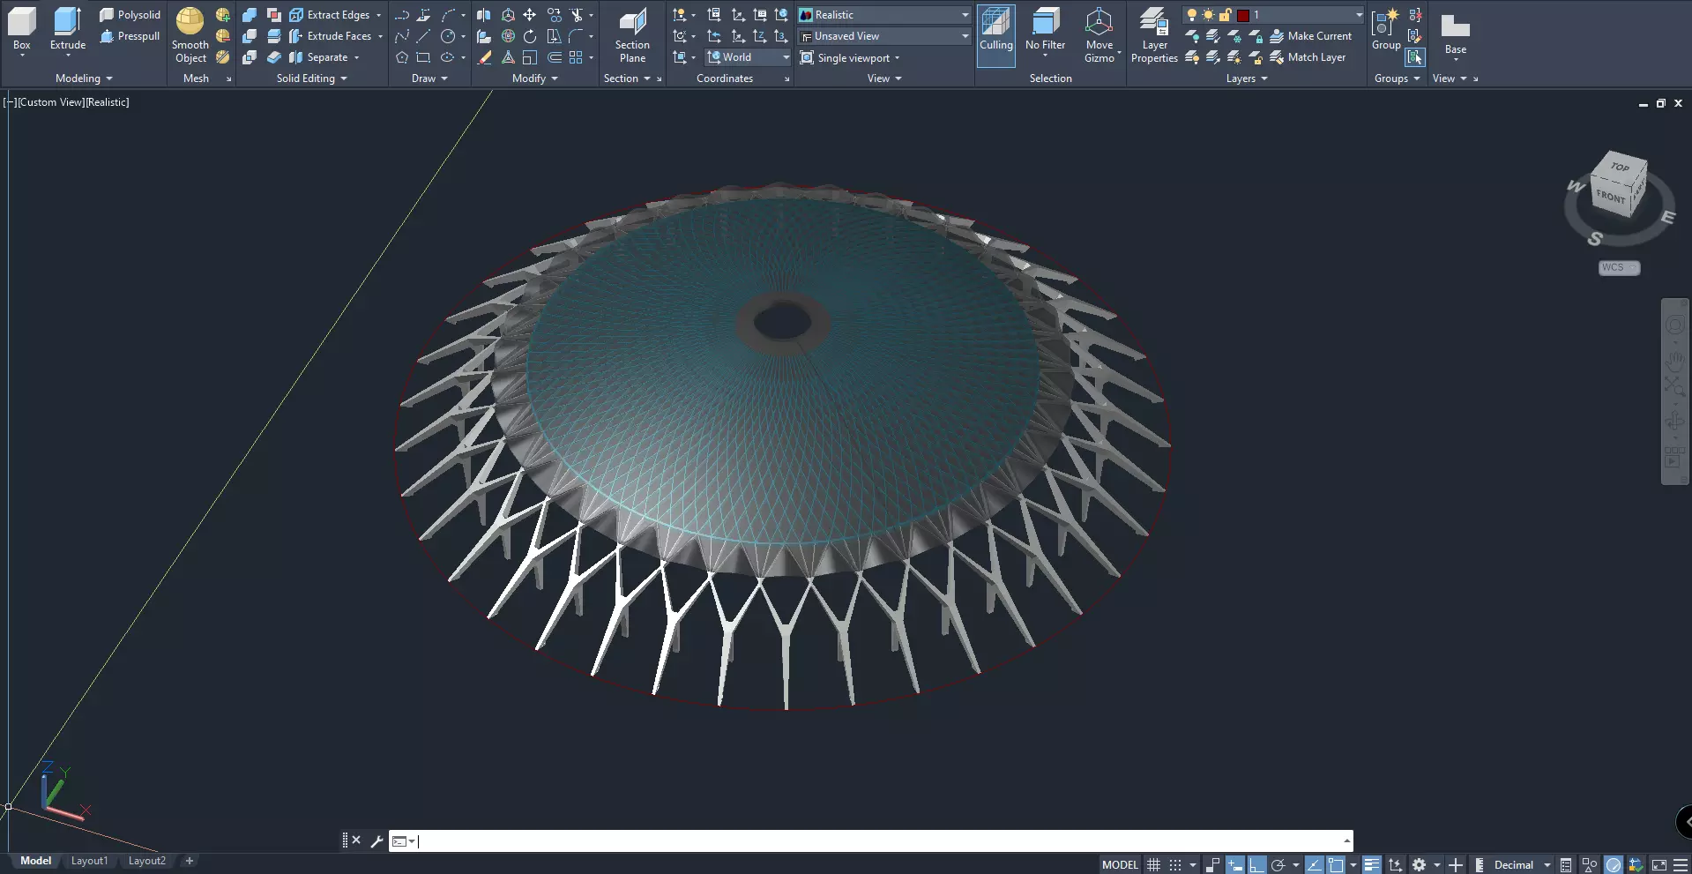
Task: Switch to the Layout2 tab
Action: [x=146, y=861]
